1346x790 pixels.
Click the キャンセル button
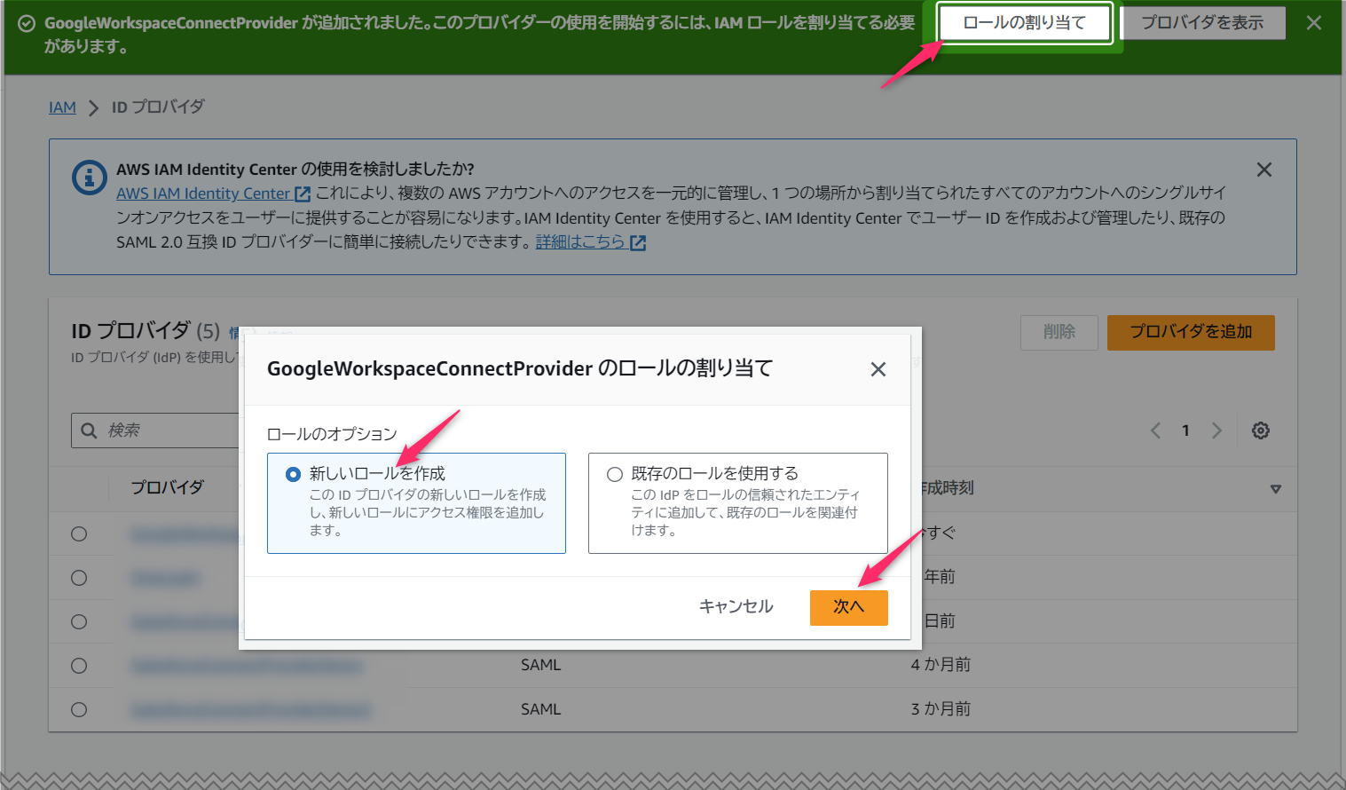click(x=736, y=607)
